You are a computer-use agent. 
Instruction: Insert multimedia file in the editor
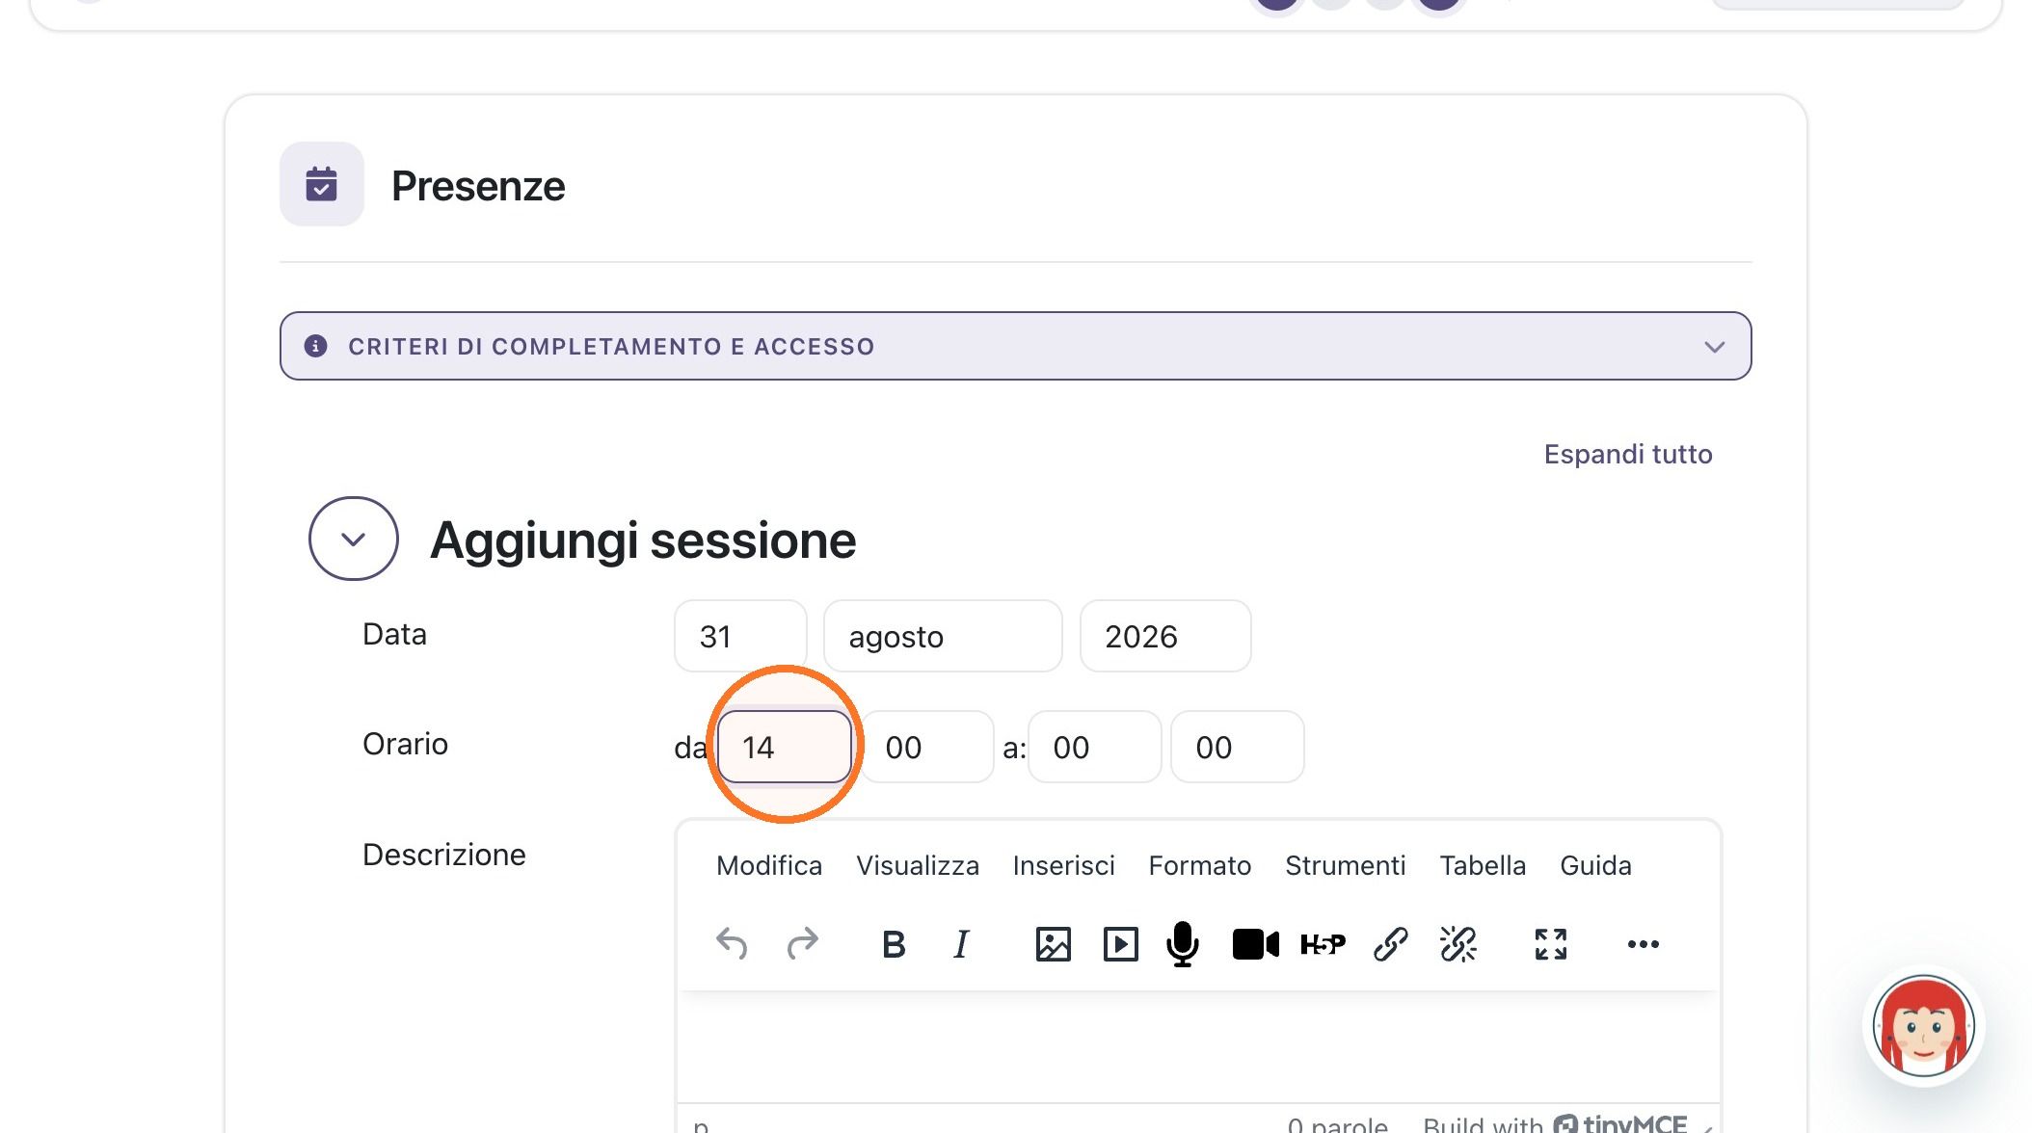(x=1120, y=943)
